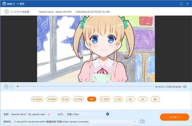Image resolution: width=192 pixels, height=126 pixels.
Task: Open output settings gear icon
Action: [108, 114]
